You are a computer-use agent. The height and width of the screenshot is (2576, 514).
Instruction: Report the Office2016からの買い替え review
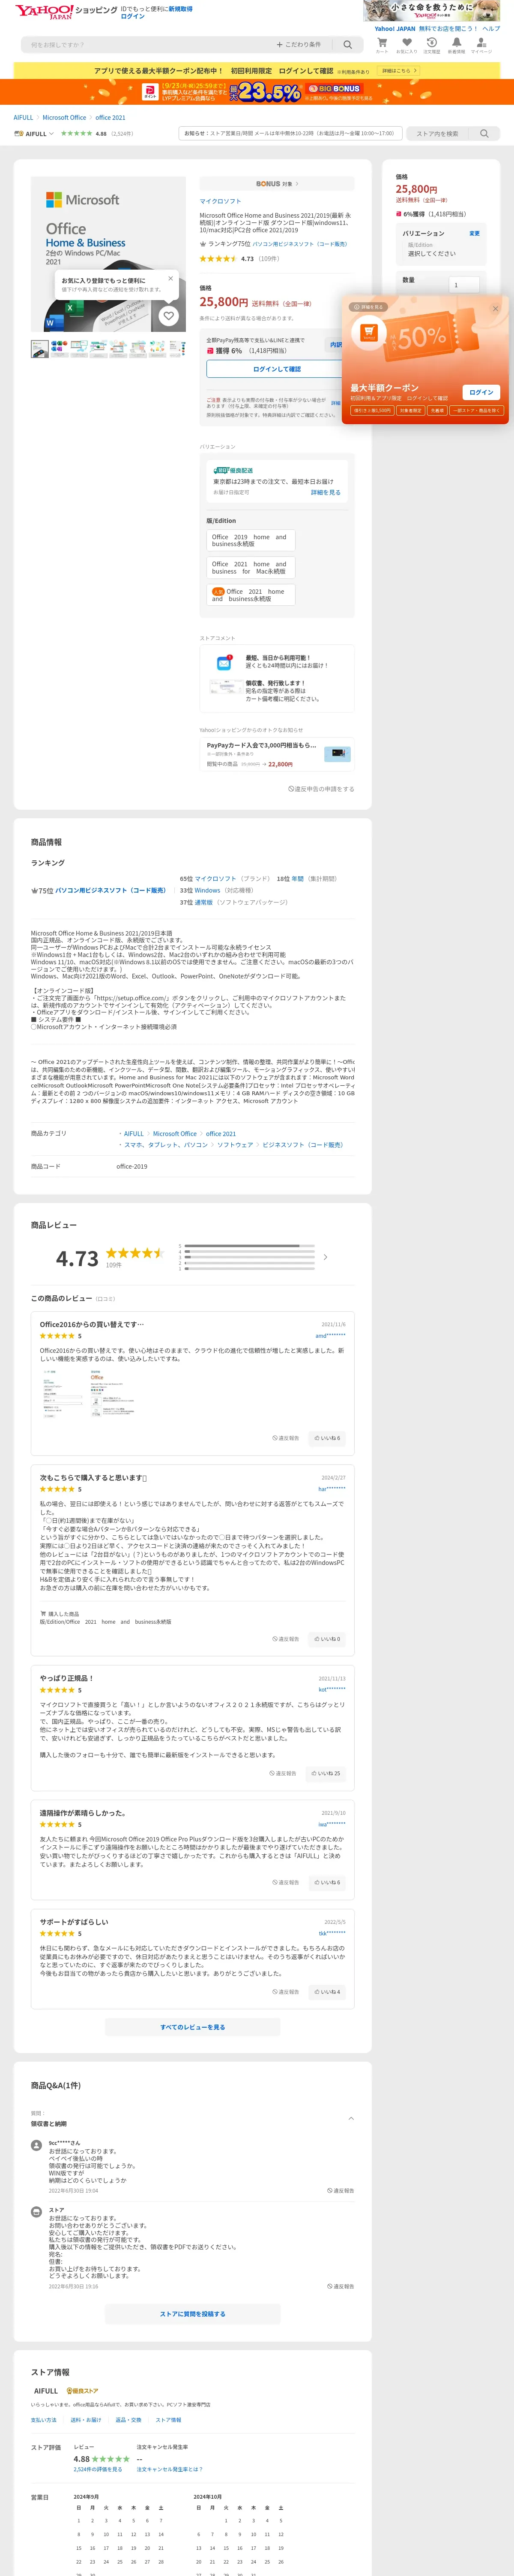[285, 1438]
